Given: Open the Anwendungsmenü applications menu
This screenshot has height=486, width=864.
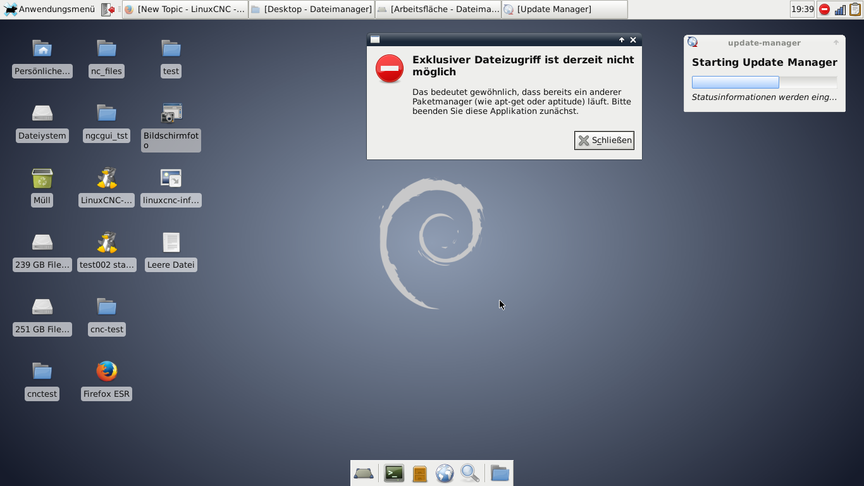Looking at the screenshot, I should [x=50, y=9].
